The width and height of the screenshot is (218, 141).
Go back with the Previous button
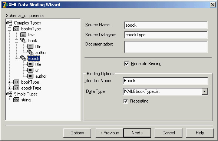[109, 133]
